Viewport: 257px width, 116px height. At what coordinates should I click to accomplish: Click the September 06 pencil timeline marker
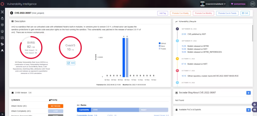[177, 29]
